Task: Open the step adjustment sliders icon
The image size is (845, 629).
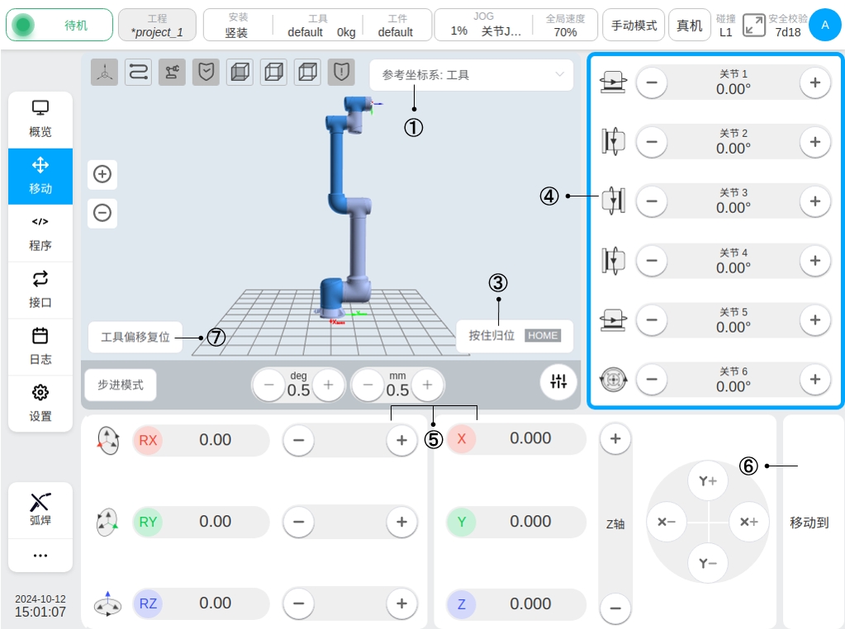Action: pos(559,381)
